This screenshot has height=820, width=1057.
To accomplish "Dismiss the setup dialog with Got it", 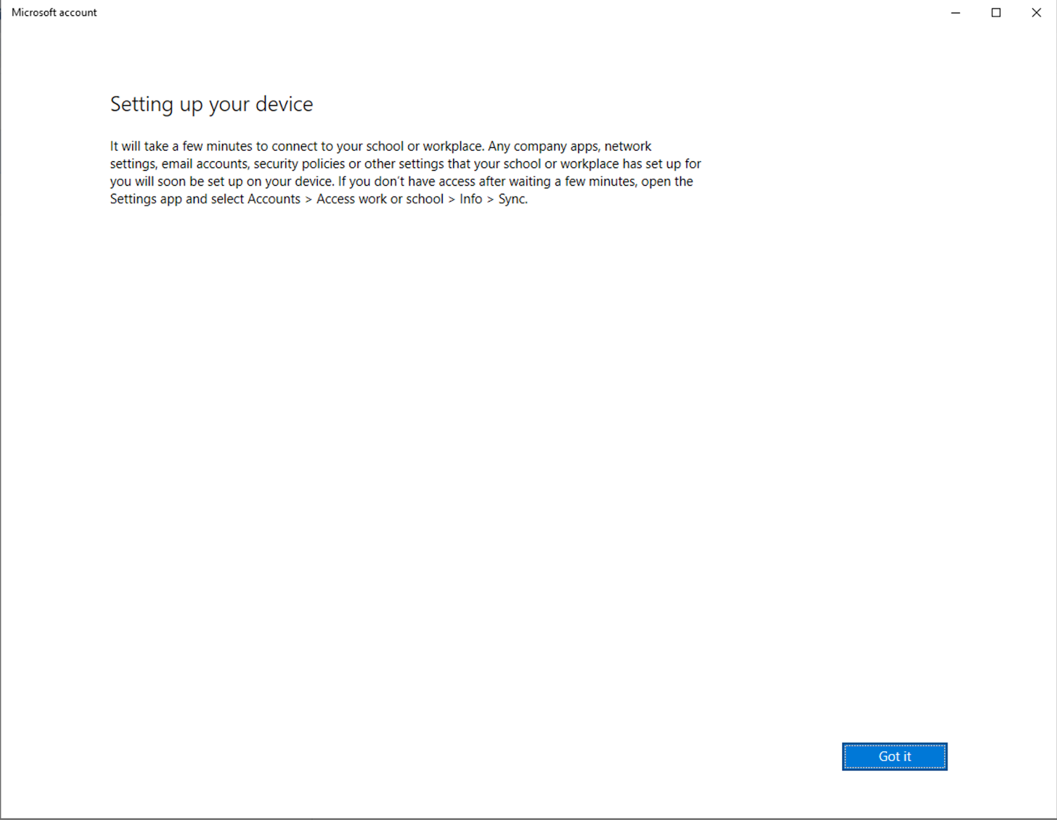I will 894,757.
